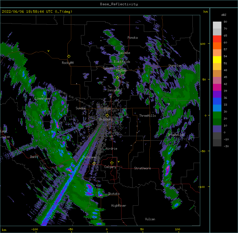The image size is (238, 233).
Task: Click the Cochrane town label
Action: tap(89, 157)
